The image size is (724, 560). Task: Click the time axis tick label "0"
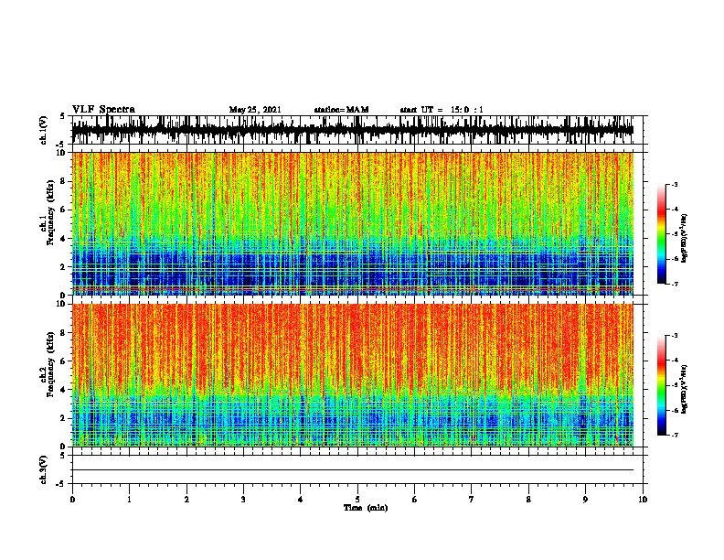72,500
